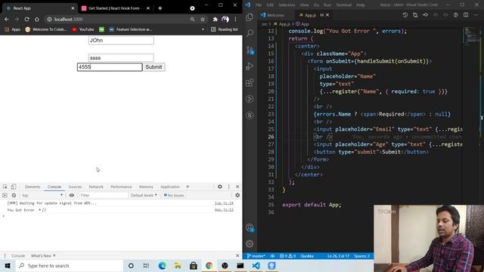The width and height of the screenshot is (484, 272).
Task: Open the Reading list button
Action: click(225, 29)
